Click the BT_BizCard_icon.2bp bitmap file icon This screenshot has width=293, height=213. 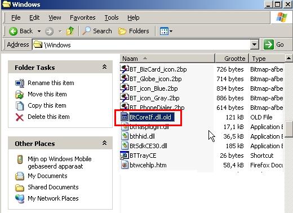[x=125, y=69]
